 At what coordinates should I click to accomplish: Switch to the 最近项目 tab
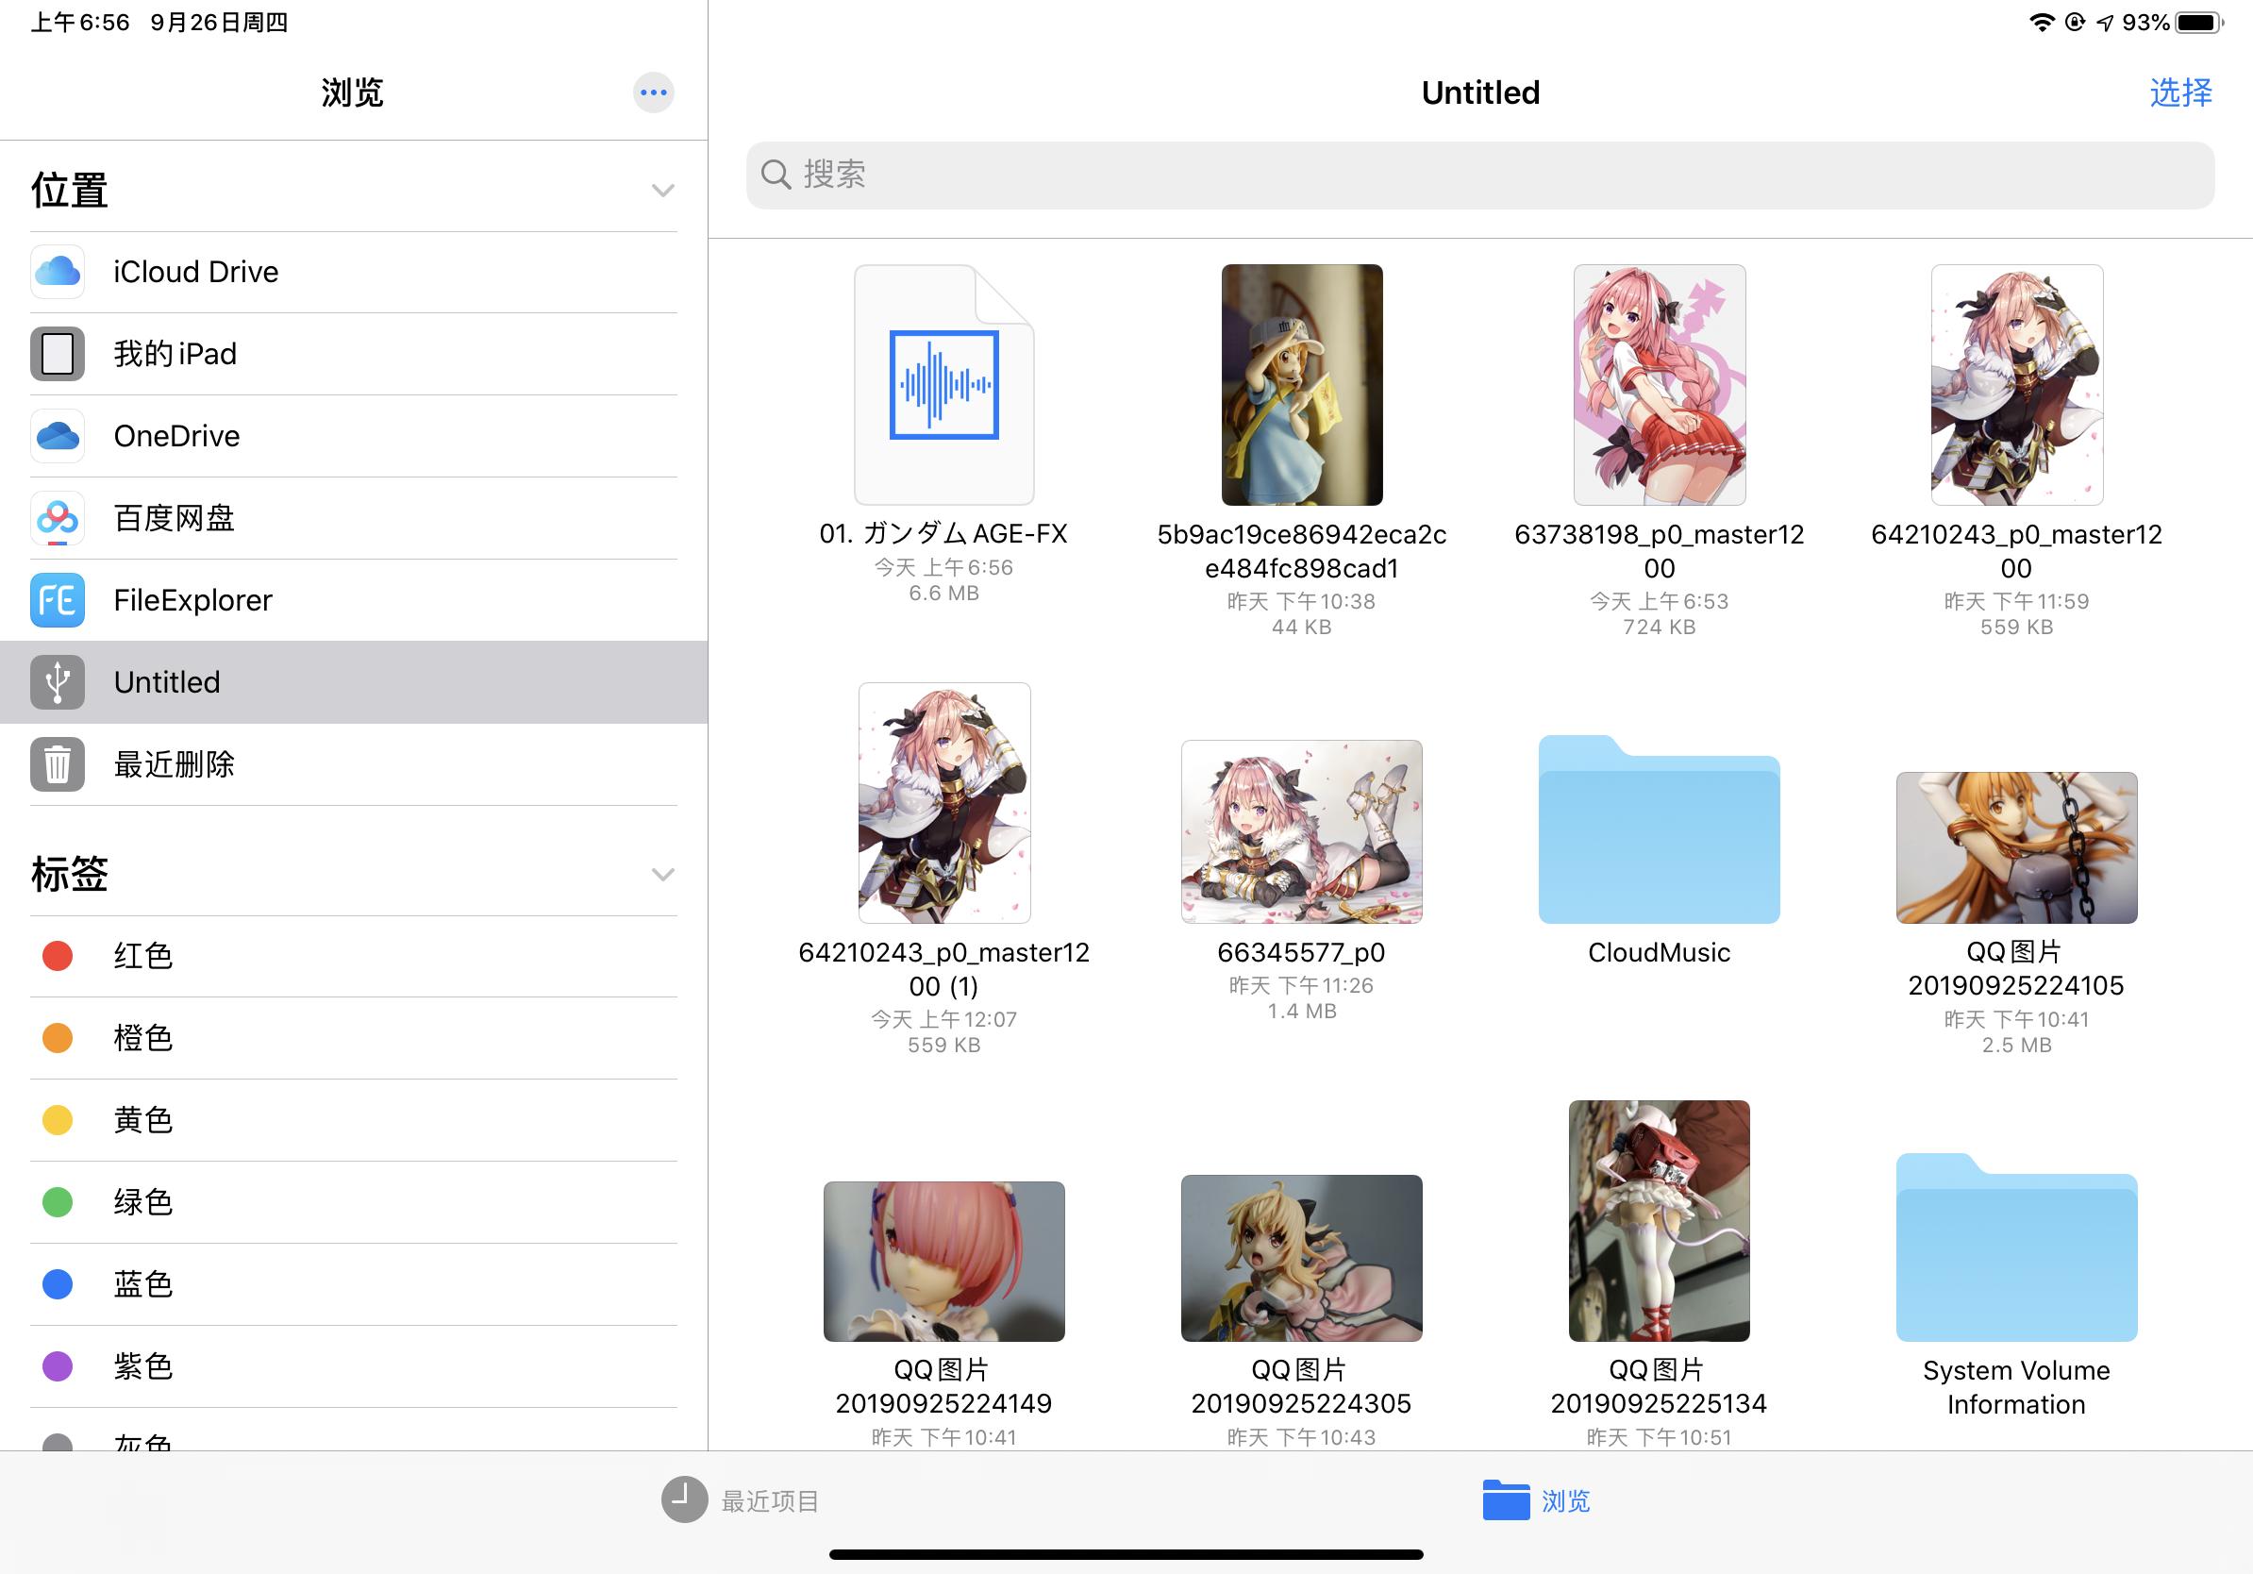pos(769,1501)
